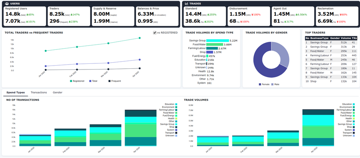
Task: Click the BusinessType column header
Action: [319, 38]
